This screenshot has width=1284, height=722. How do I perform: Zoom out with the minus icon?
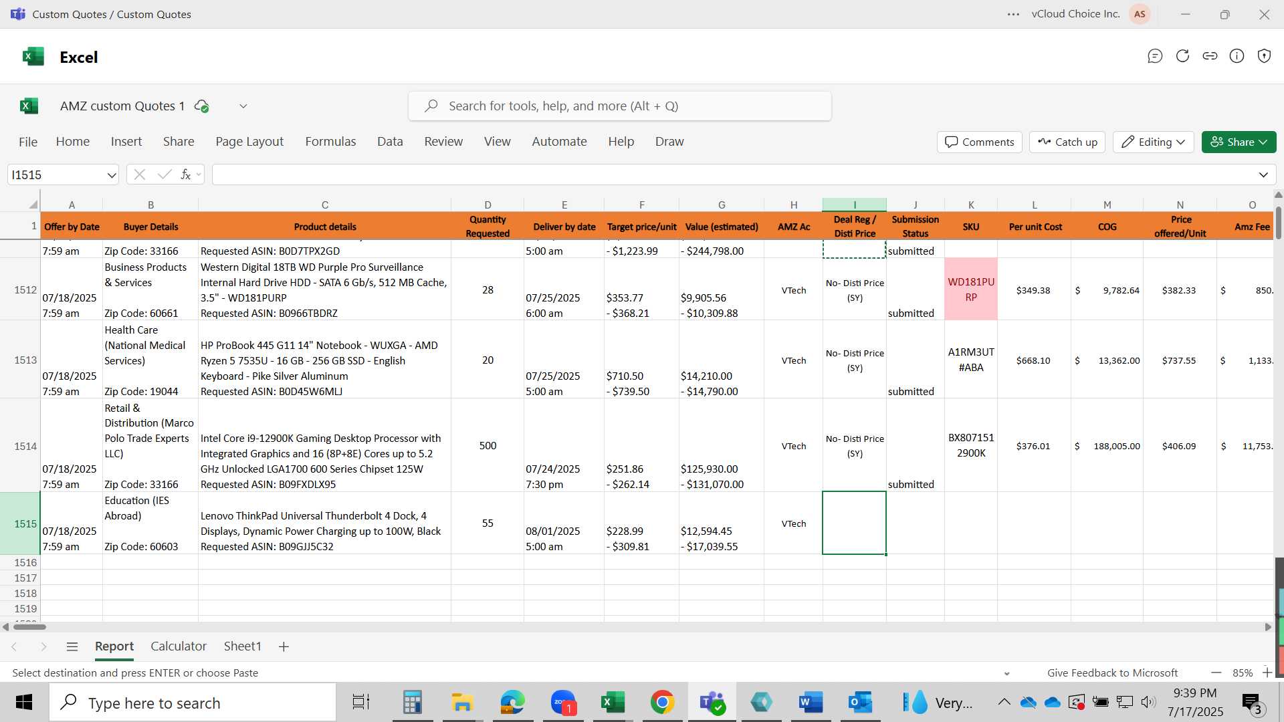click(1216, 673)
